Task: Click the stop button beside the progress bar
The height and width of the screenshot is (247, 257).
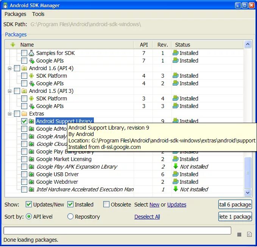Action: [x=239, y=234]
